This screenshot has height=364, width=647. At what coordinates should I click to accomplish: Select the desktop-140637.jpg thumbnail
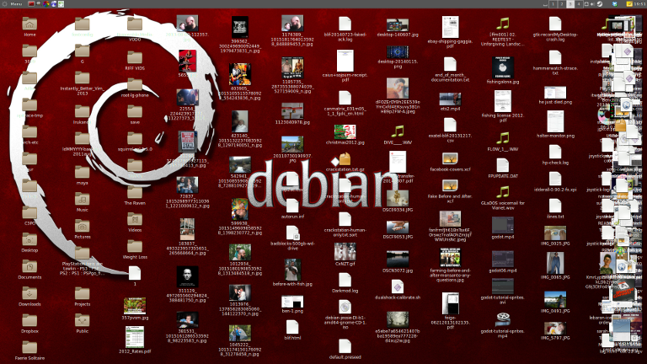pos(398,25)
